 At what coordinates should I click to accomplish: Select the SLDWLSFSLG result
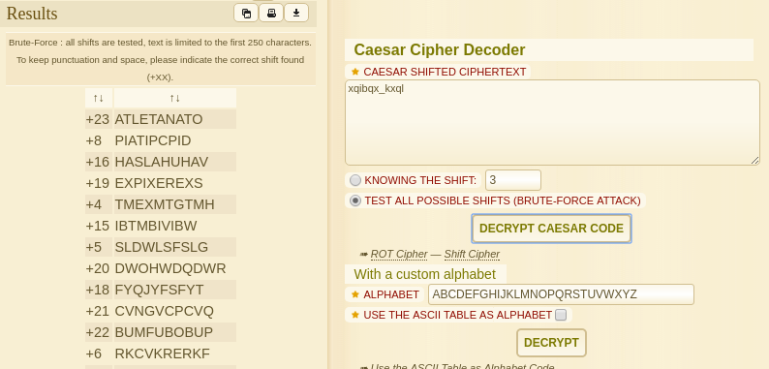click(162, 247)
